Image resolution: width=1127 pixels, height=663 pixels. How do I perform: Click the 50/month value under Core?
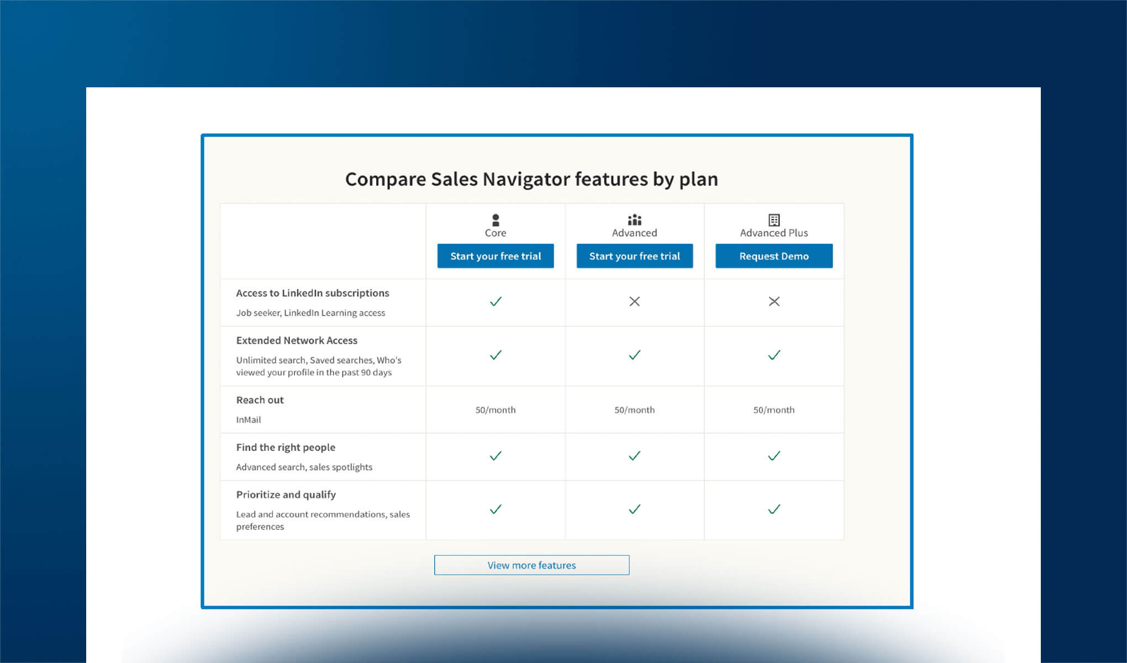[x=496, y=409]
